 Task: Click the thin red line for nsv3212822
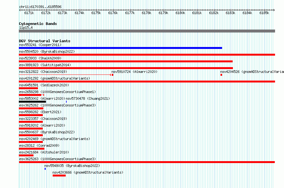click(65, 75)
